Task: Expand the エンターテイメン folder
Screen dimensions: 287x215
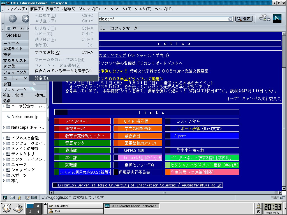Action: 3,159
